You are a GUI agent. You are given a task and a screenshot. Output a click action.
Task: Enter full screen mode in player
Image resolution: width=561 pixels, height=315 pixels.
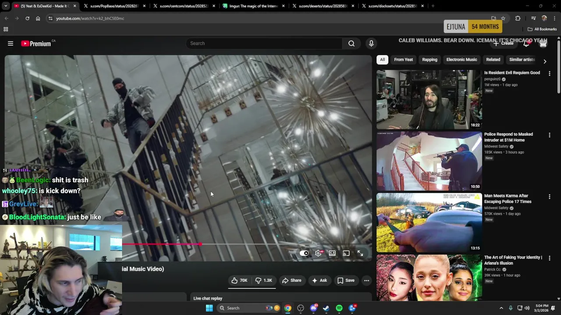[360, 253]
